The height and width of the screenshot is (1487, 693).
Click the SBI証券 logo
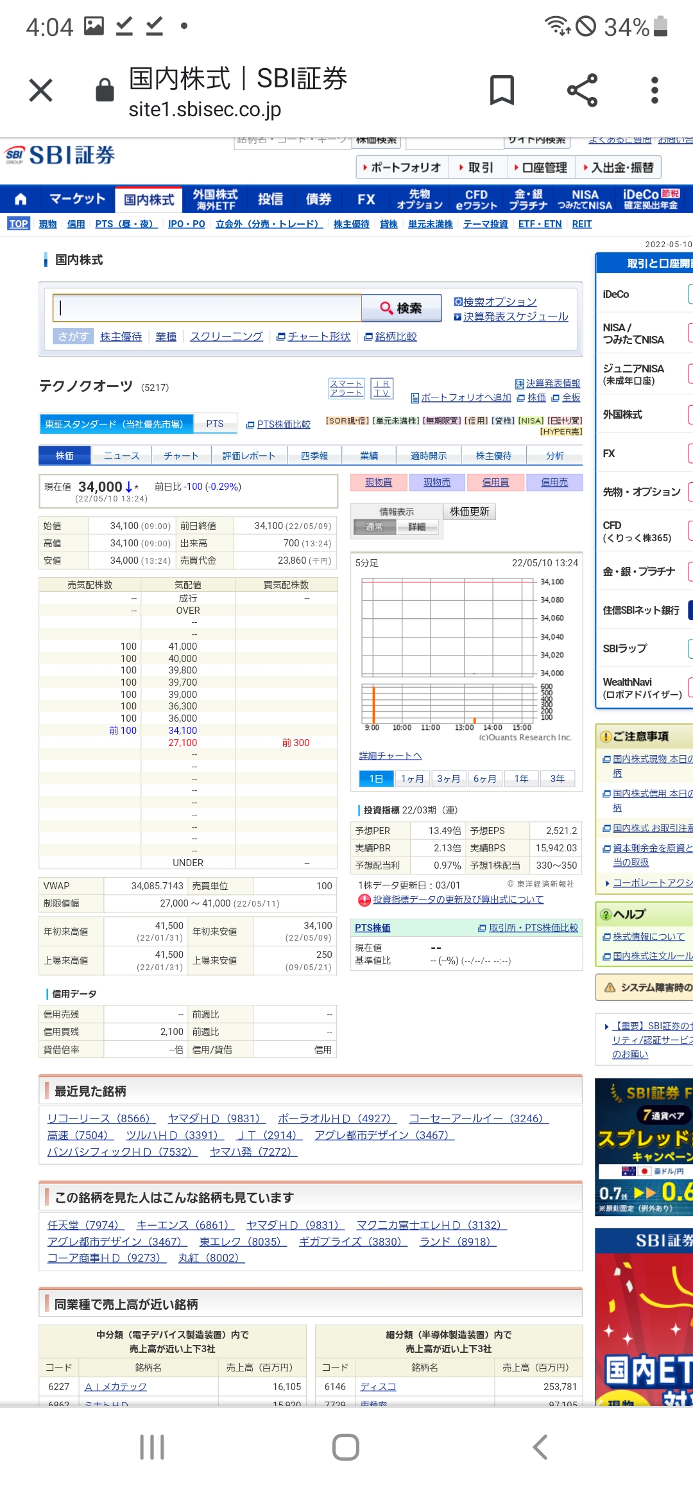pyautogui.click(x=60, y=155)
